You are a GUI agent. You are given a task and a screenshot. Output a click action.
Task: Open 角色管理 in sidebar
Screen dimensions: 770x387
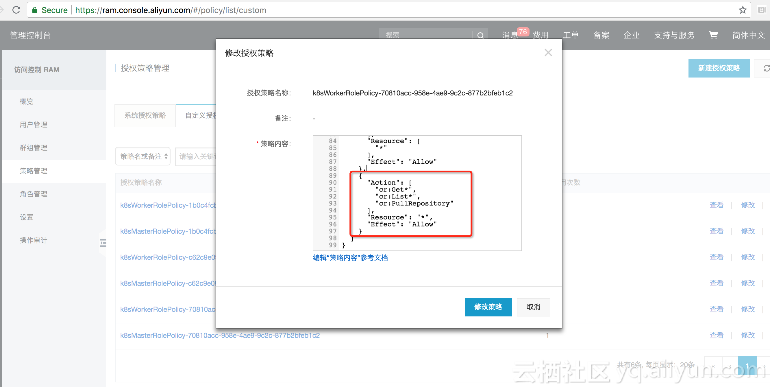tap(34, 194)
